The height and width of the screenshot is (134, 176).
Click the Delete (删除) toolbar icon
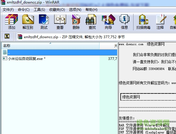(x=76, y=22)
